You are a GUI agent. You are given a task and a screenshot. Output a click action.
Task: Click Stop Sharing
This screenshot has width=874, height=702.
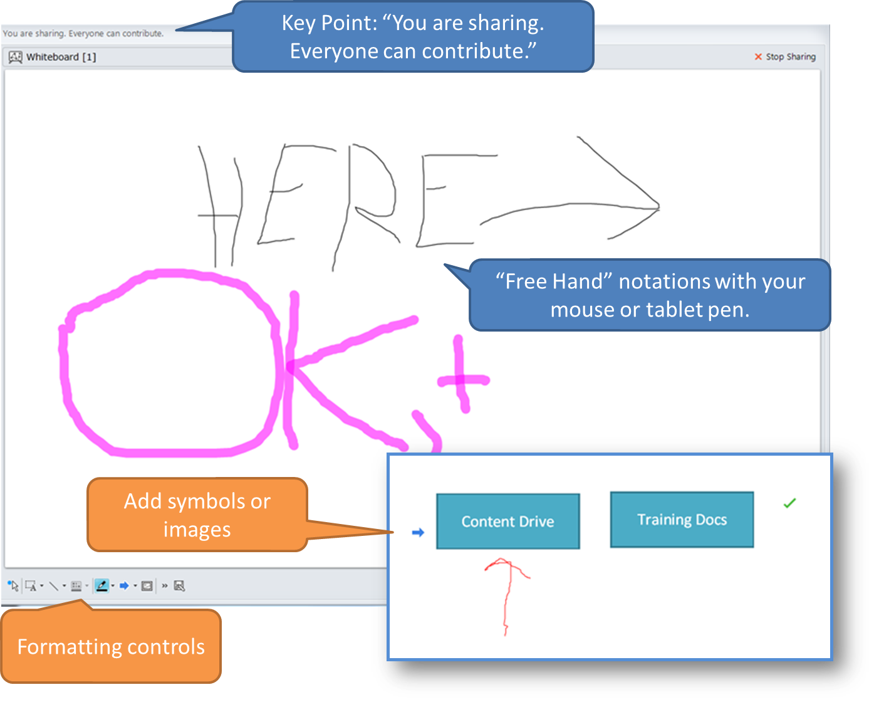pos(791,56)
